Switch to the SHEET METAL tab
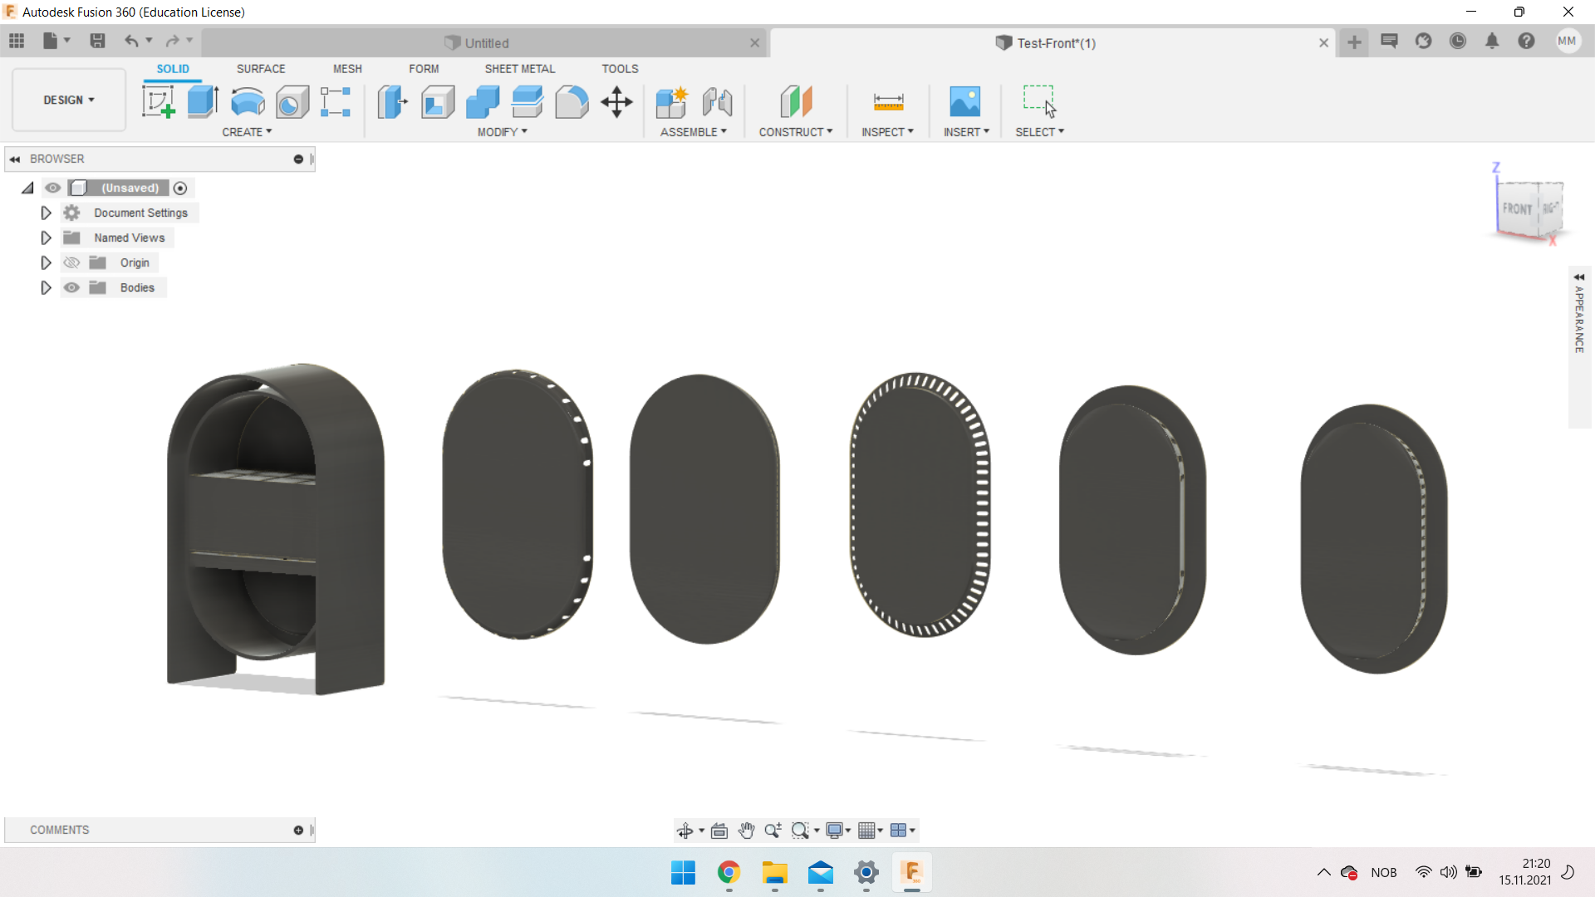 519,69
